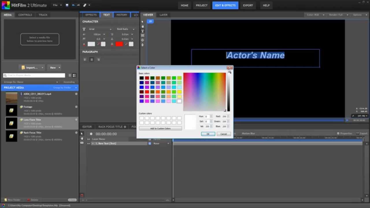The height and width of the screenshot is (208, 370).
Task: Click the timeline Export button
Action: point(362,133)
